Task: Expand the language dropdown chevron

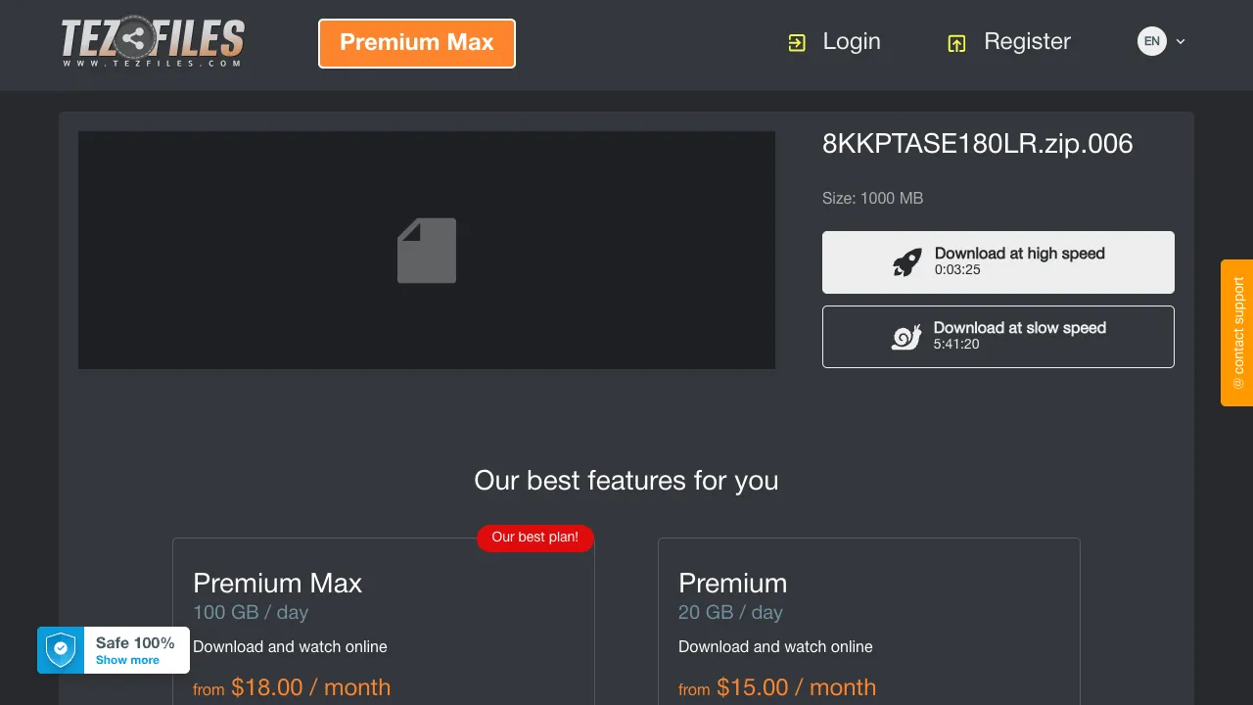Action: point(1181,41)
